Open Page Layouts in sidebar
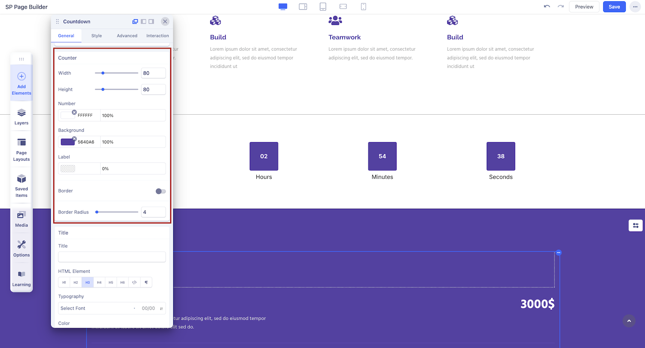 click(x=21, y=149)
